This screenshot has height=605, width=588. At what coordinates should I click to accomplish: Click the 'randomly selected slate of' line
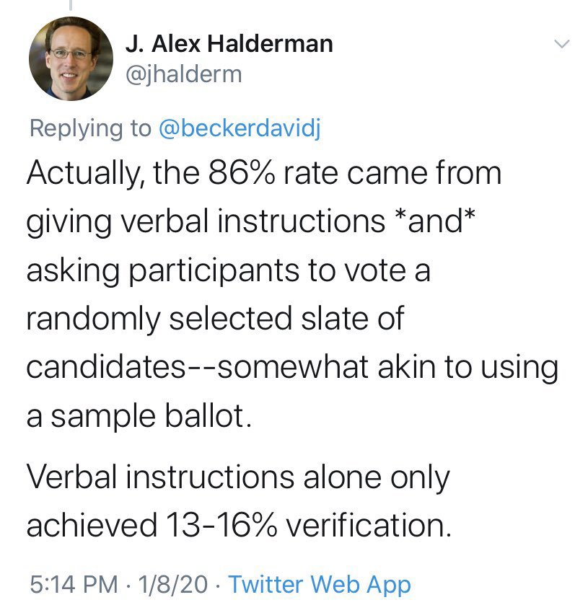pyautogui.click(x=216, y=319)
